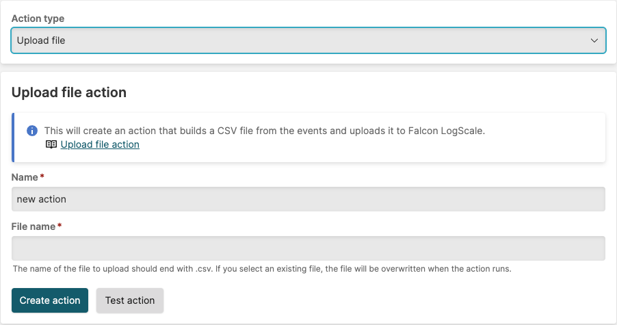This screenshot has height=325, width=617.
Task: Click the blue info icon in the banner
Action: point(31,131)
